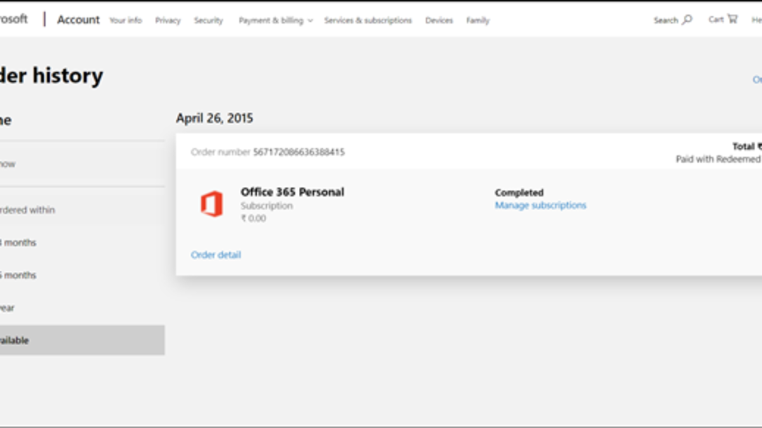Image resolution: width=762 pixels, height=428 pixels.
Task: Select the Family menu item
Action: (x=478, y=20)
